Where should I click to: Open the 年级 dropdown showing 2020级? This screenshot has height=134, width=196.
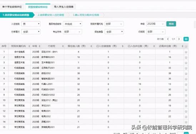point(156,24)
